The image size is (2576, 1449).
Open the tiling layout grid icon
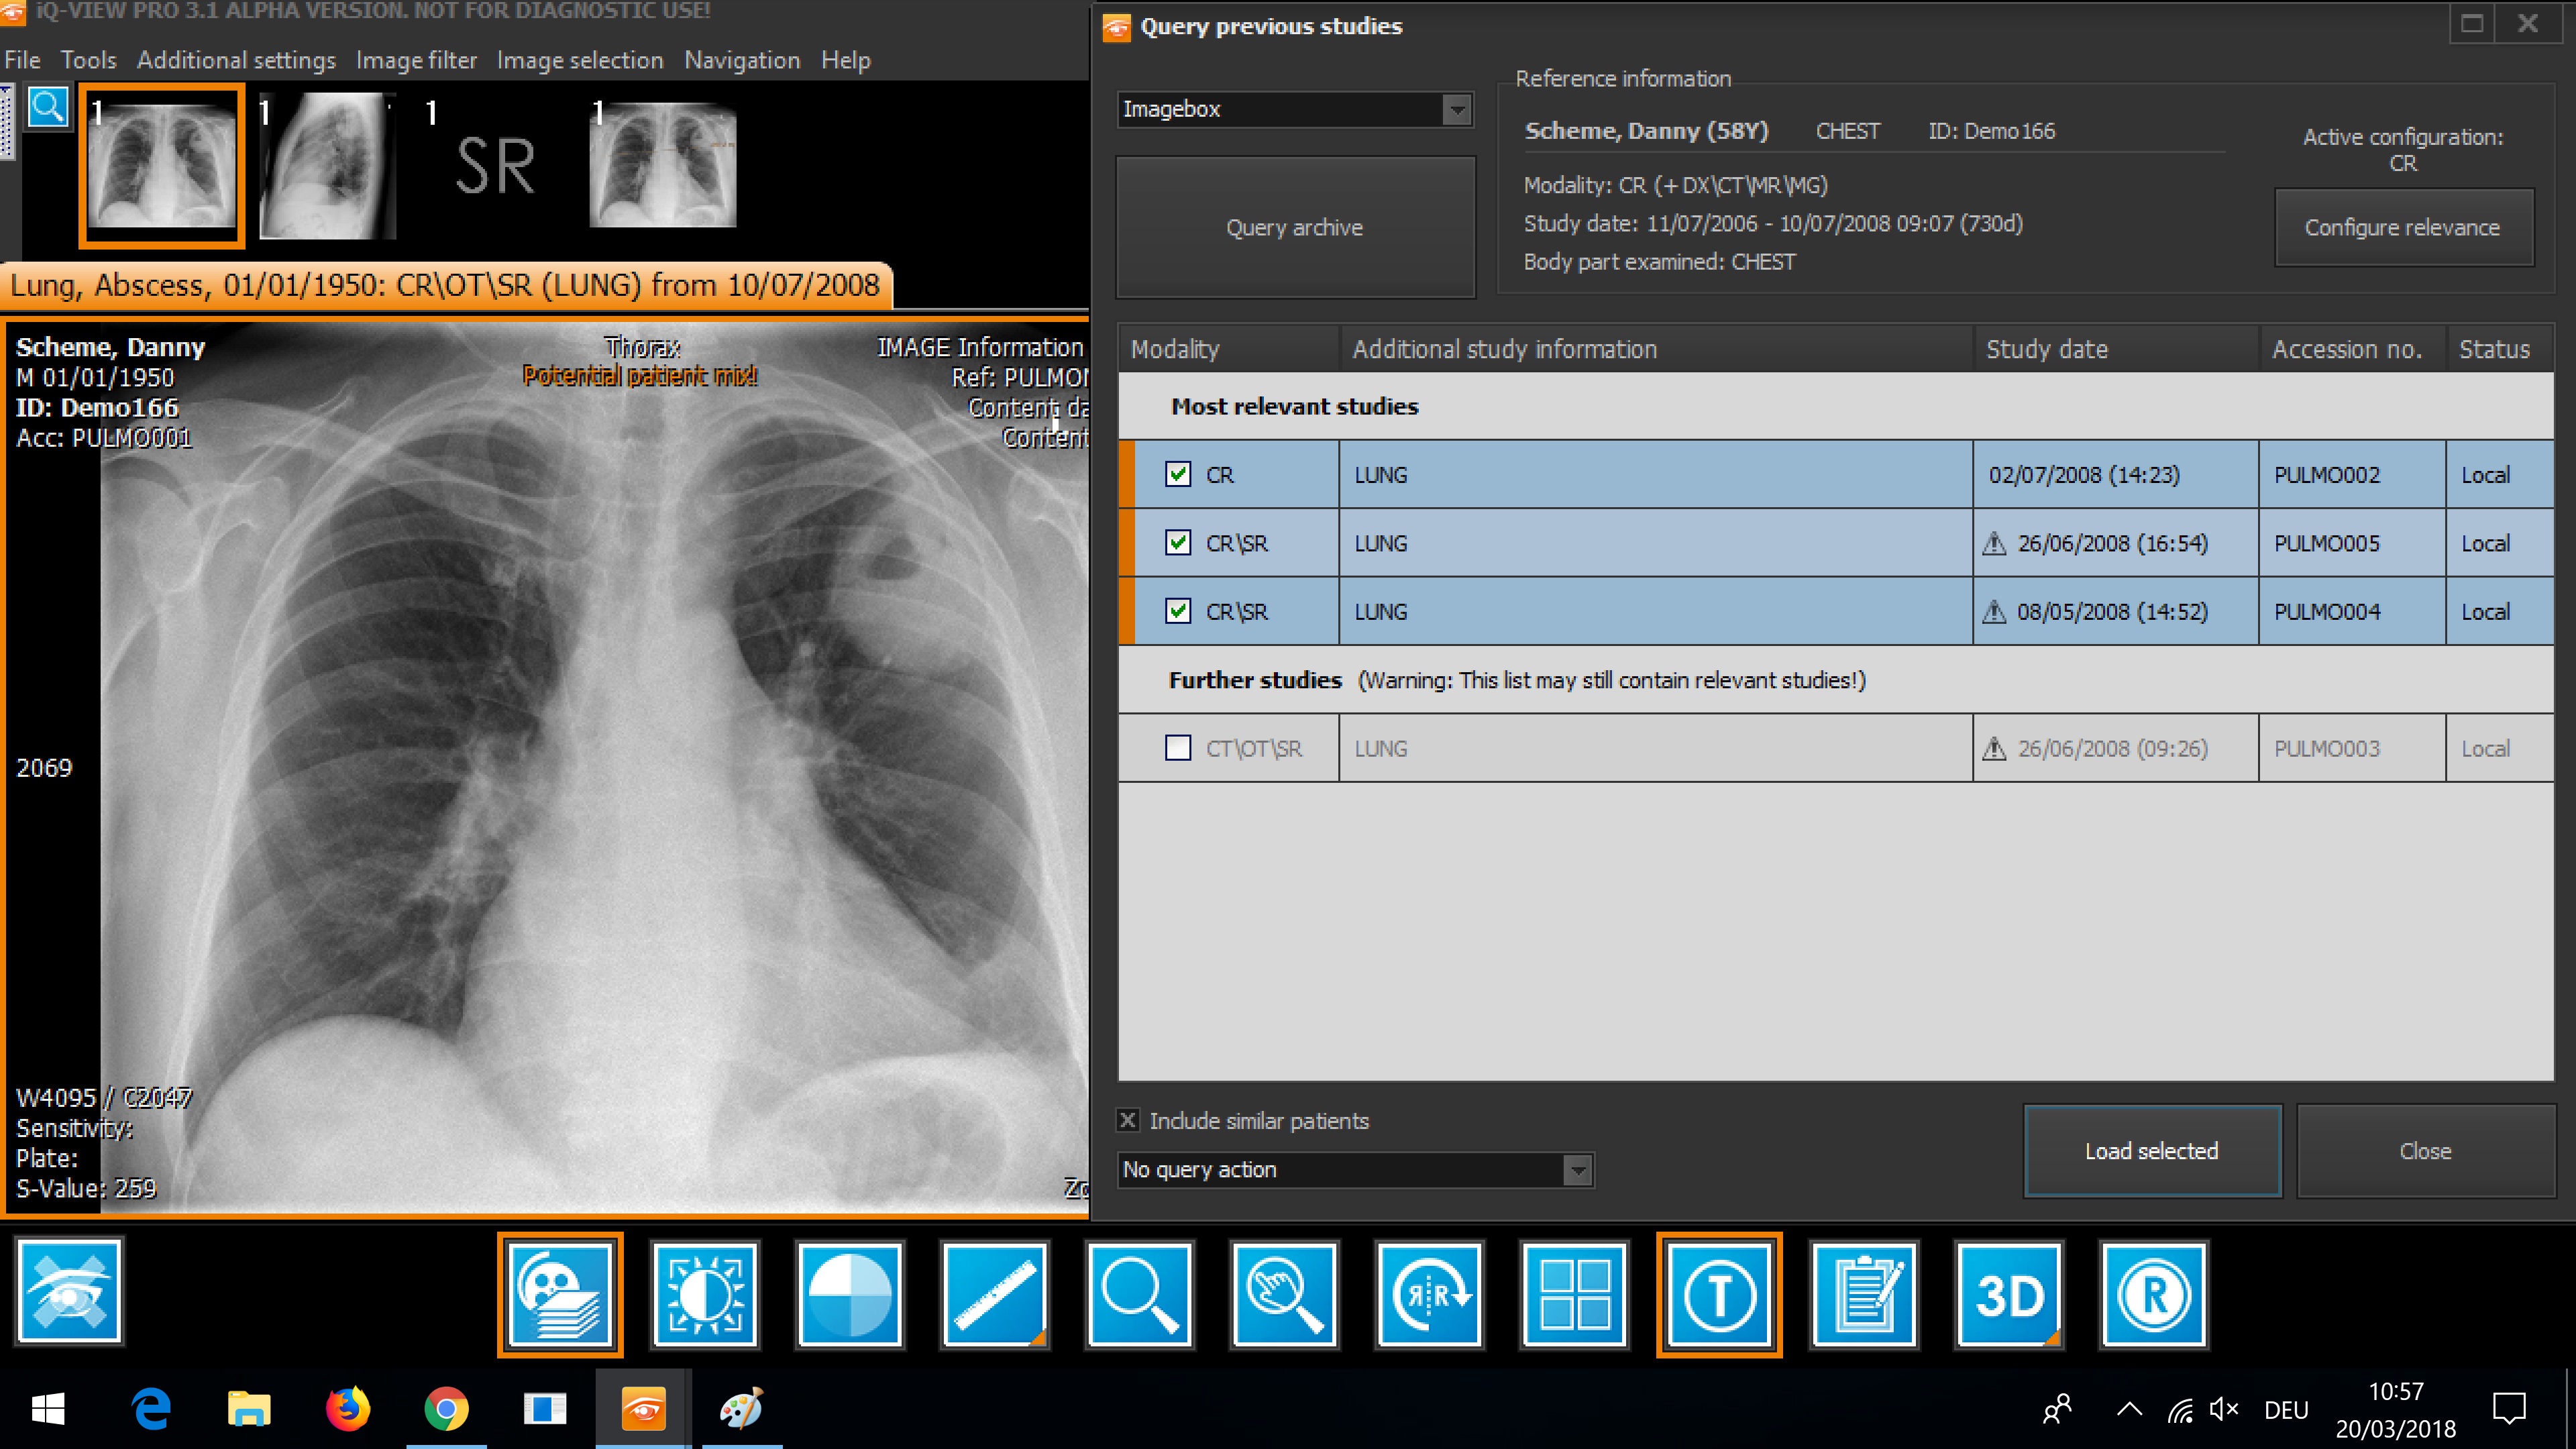click(1574, 1294)
